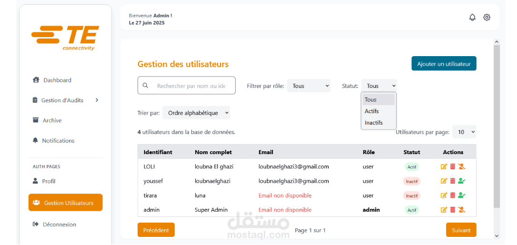Click the Notifications bell icon in sidebar
Viewport: 517px width, 245px height.
point(35,140)
